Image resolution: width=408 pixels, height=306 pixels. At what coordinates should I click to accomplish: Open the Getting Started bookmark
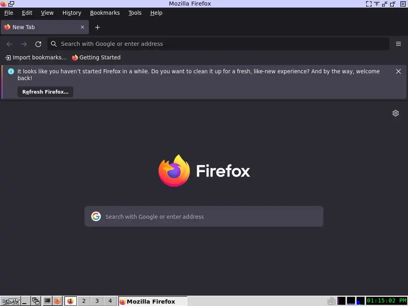96,57
